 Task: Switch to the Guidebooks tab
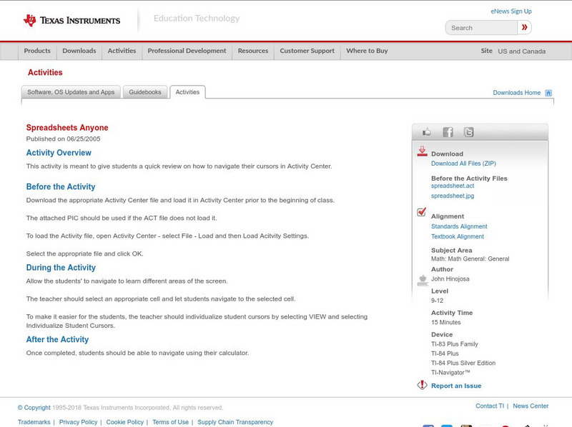145,92
